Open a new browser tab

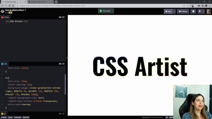(x=56, y=2)
